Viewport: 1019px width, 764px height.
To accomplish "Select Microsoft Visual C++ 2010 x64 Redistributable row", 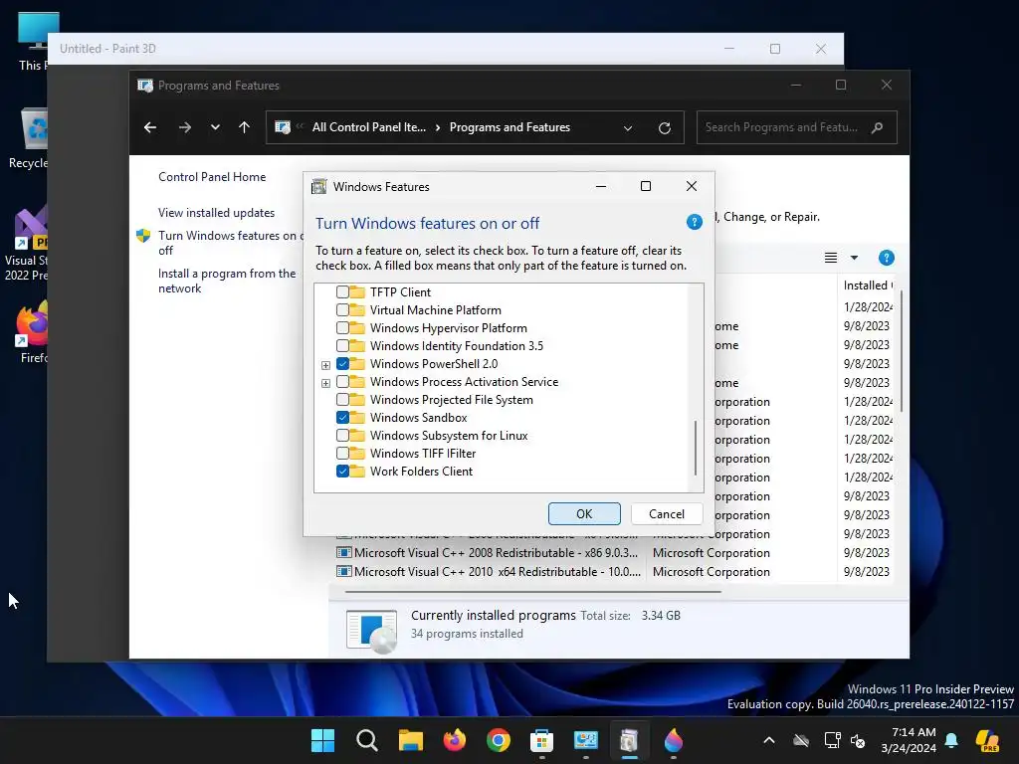I will point(614,572).
